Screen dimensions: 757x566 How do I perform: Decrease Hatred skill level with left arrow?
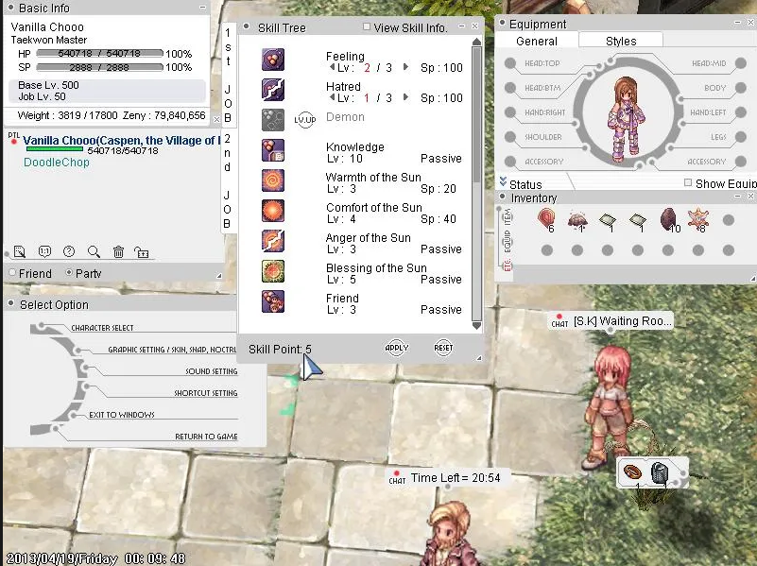331,98
